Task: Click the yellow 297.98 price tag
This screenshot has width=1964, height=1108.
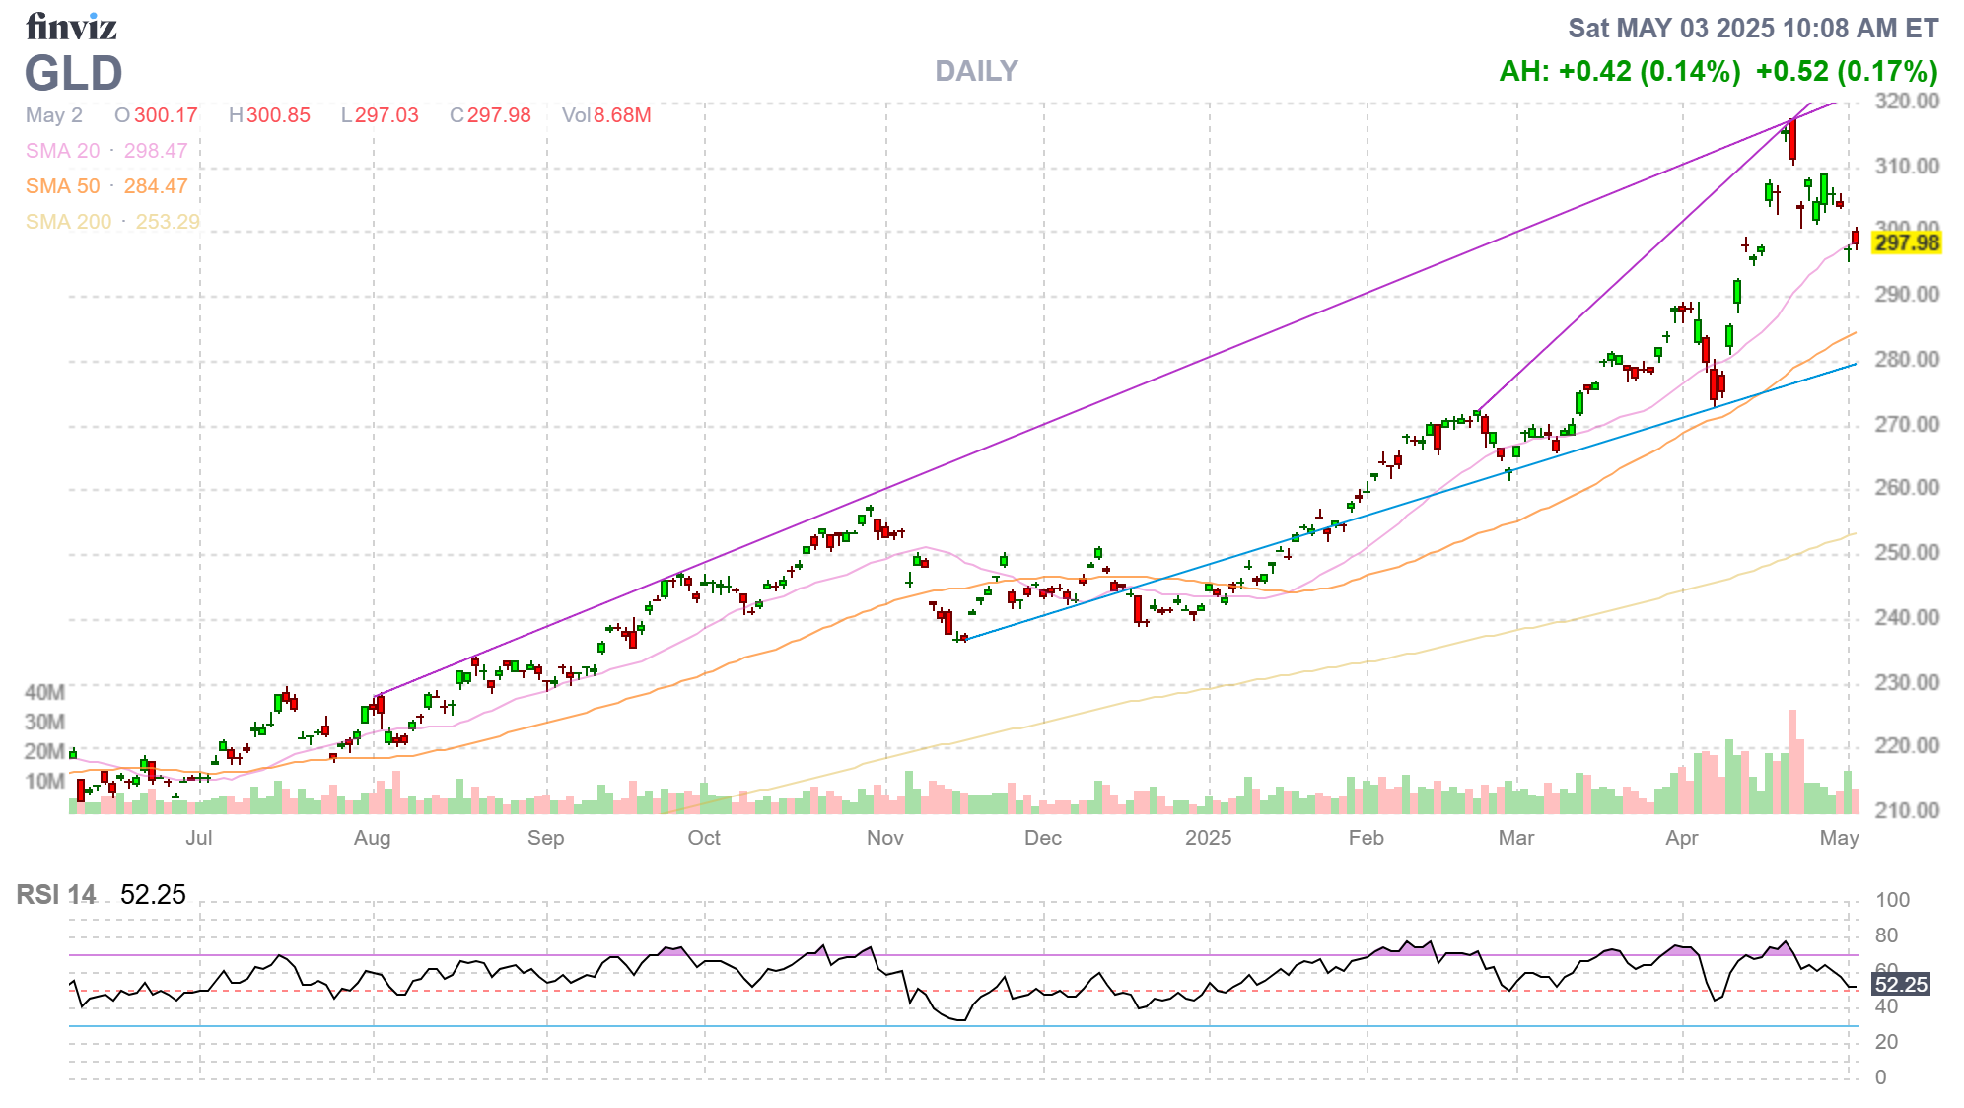Action: point(1906,242)
